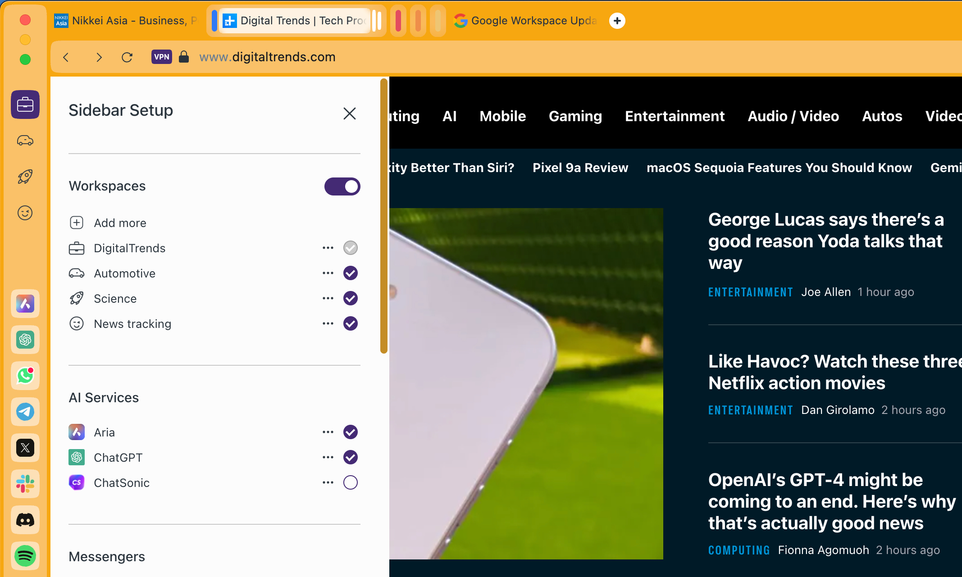The width and height of the screenshot is (962, 577).
Task: Open WhatsApp from the sidebar
Action: click(25, 376)
